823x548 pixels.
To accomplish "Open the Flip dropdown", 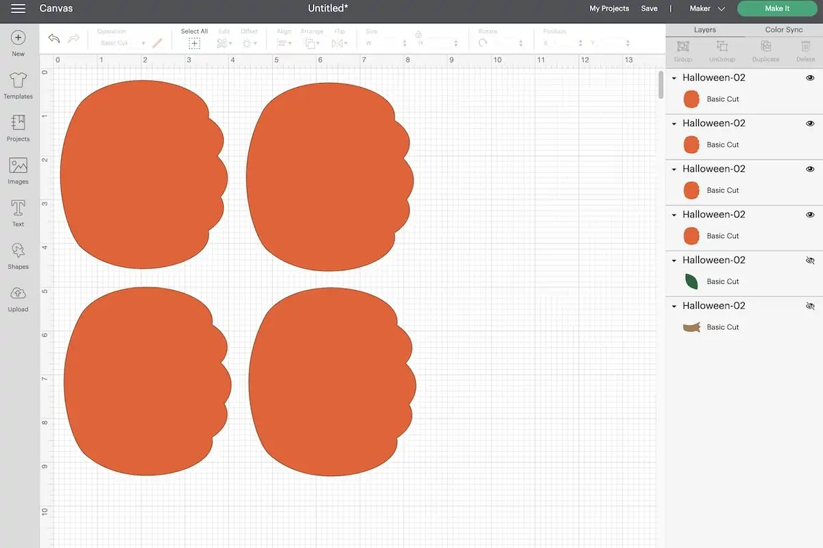I will tap(339, 43).
